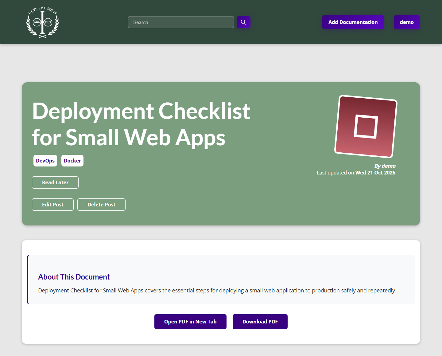Open Add Documentation page
Screen dimensions: 442x356
coord(353,22)
